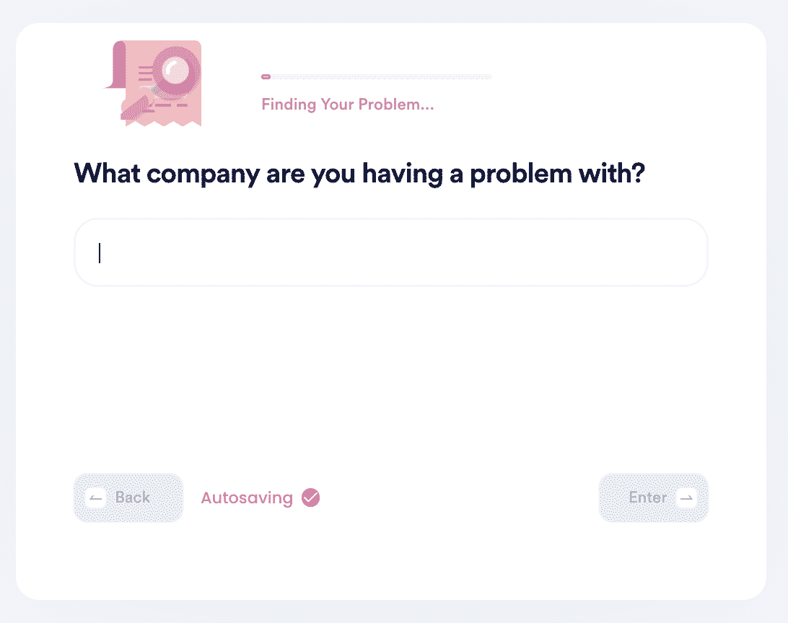Screen dimensions: 788x623
Task: Click the zigzag bottom of the receipt graphic
Action: [163, 123]
